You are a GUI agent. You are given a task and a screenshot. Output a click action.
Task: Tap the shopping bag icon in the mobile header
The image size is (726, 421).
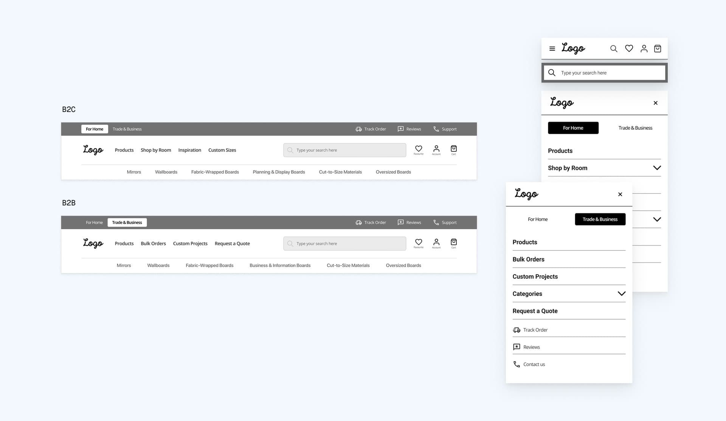click(x=658, y=48)
